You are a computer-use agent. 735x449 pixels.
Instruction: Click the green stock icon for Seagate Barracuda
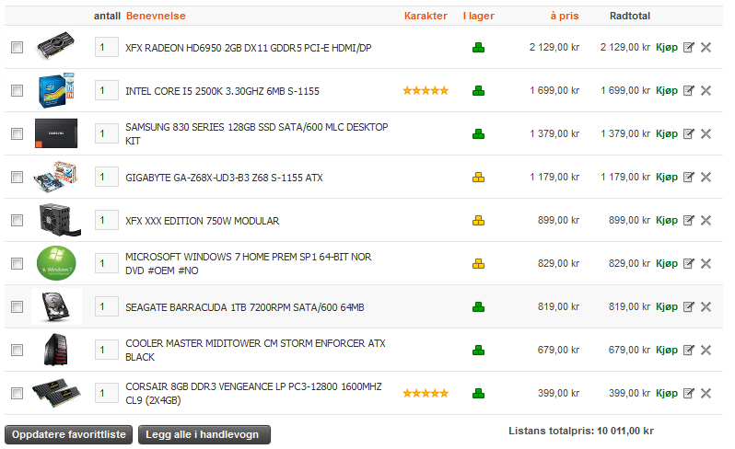click(478, 306)
